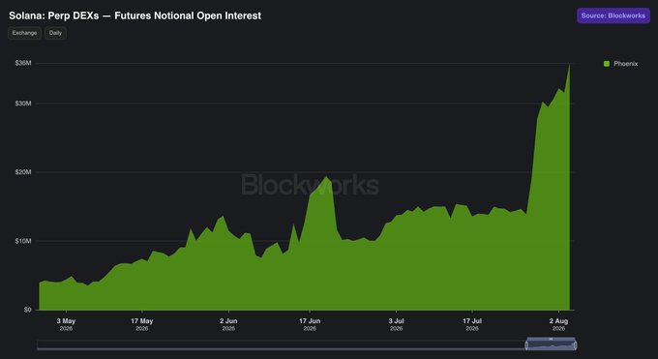This screenshot has height=359, width=658.
Task: Click the chart title text
Action: [x=135, y=15]
